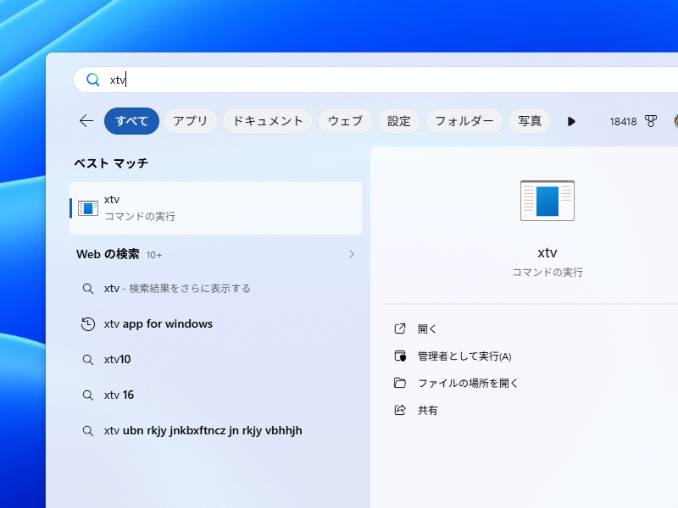Click the rewards medal icon
Image resolution: width=678 pixels, height=508 pixels.
(650, 121)
